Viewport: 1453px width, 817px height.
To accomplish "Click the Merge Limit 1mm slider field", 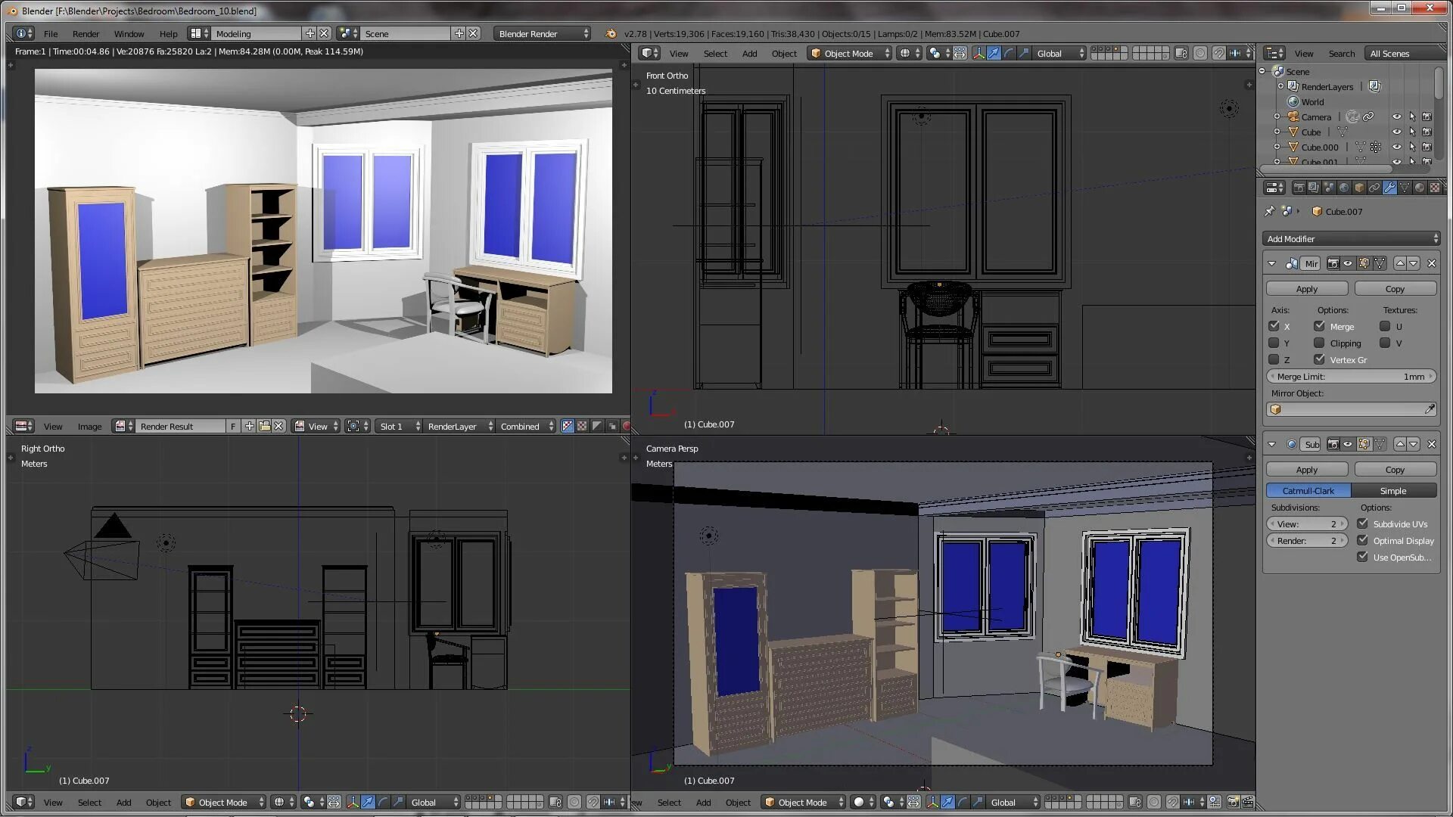I will click(1351, 376).
